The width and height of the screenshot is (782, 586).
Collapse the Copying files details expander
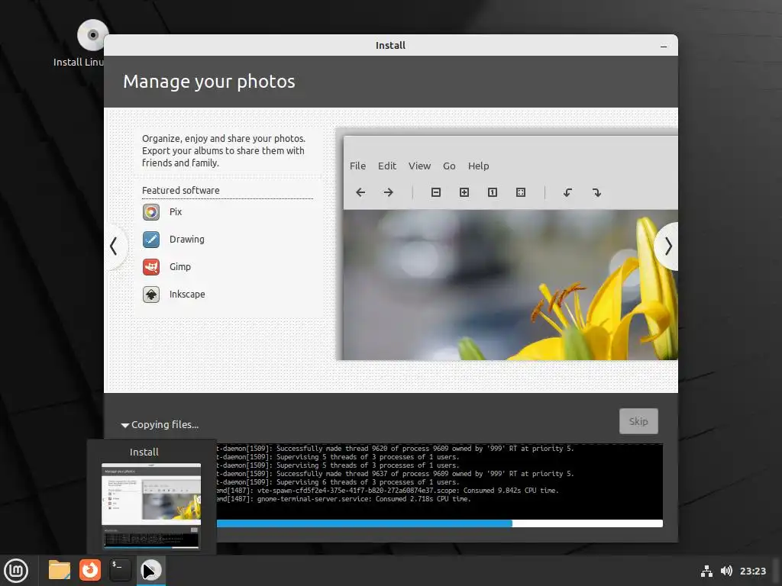tap(125, 425)
